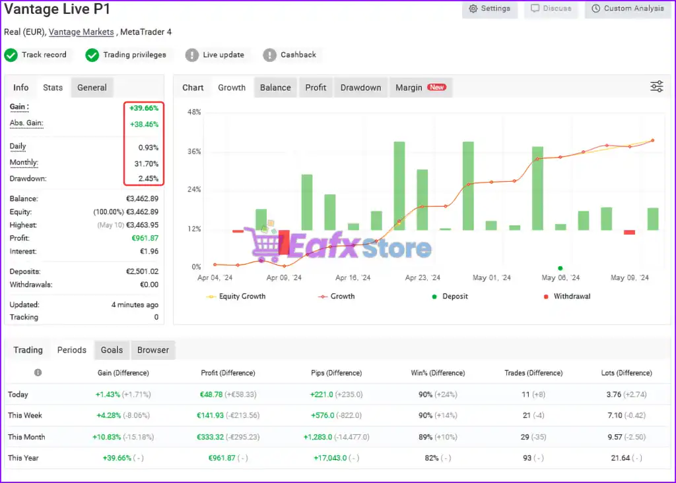Viewport: 676px width, 483px height.
Task: Click the last growth line data point
Action: (653, 140)
